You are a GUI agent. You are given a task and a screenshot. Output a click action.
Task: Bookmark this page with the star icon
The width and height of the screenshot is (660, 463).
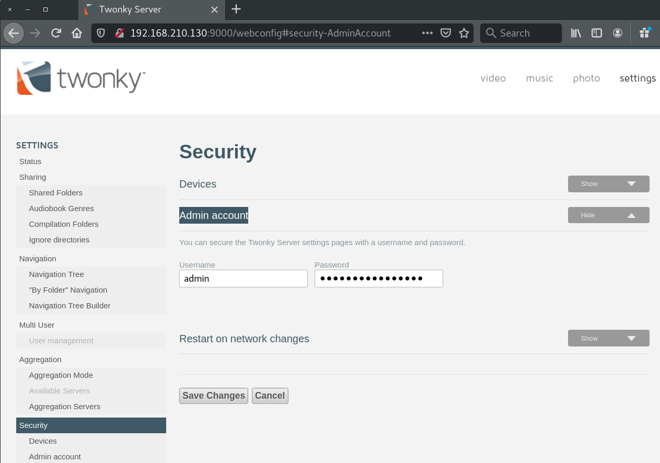click(464, 33)
